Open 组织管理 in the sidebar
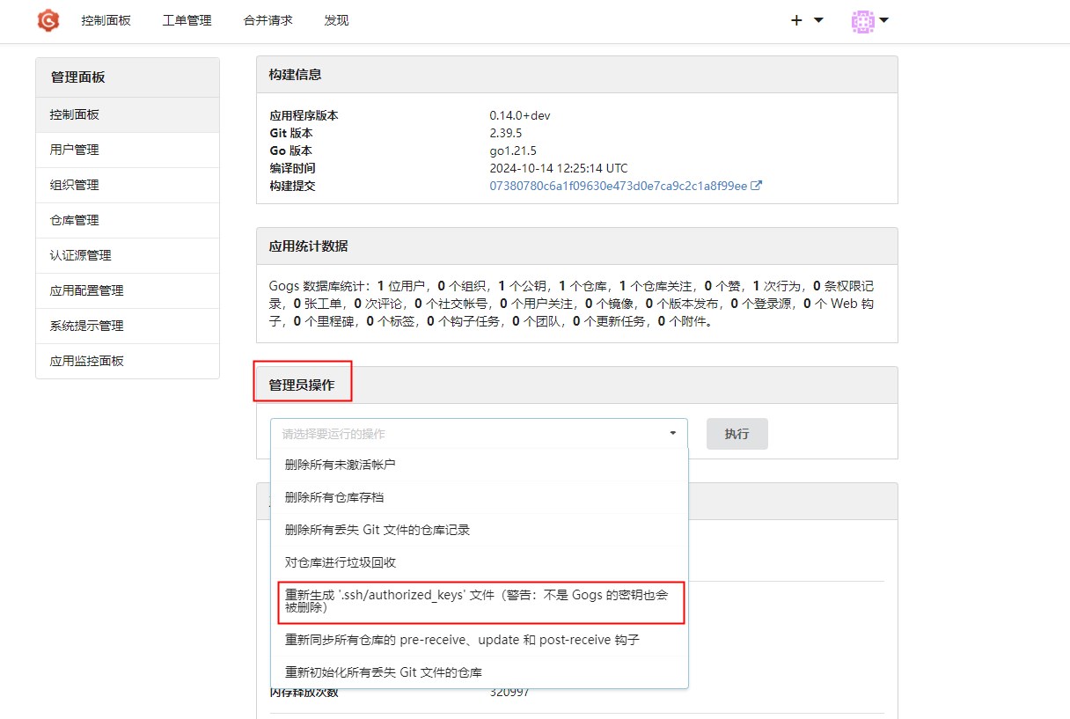The width and height of the screenshot is (1070, 719). click(128, 185)
